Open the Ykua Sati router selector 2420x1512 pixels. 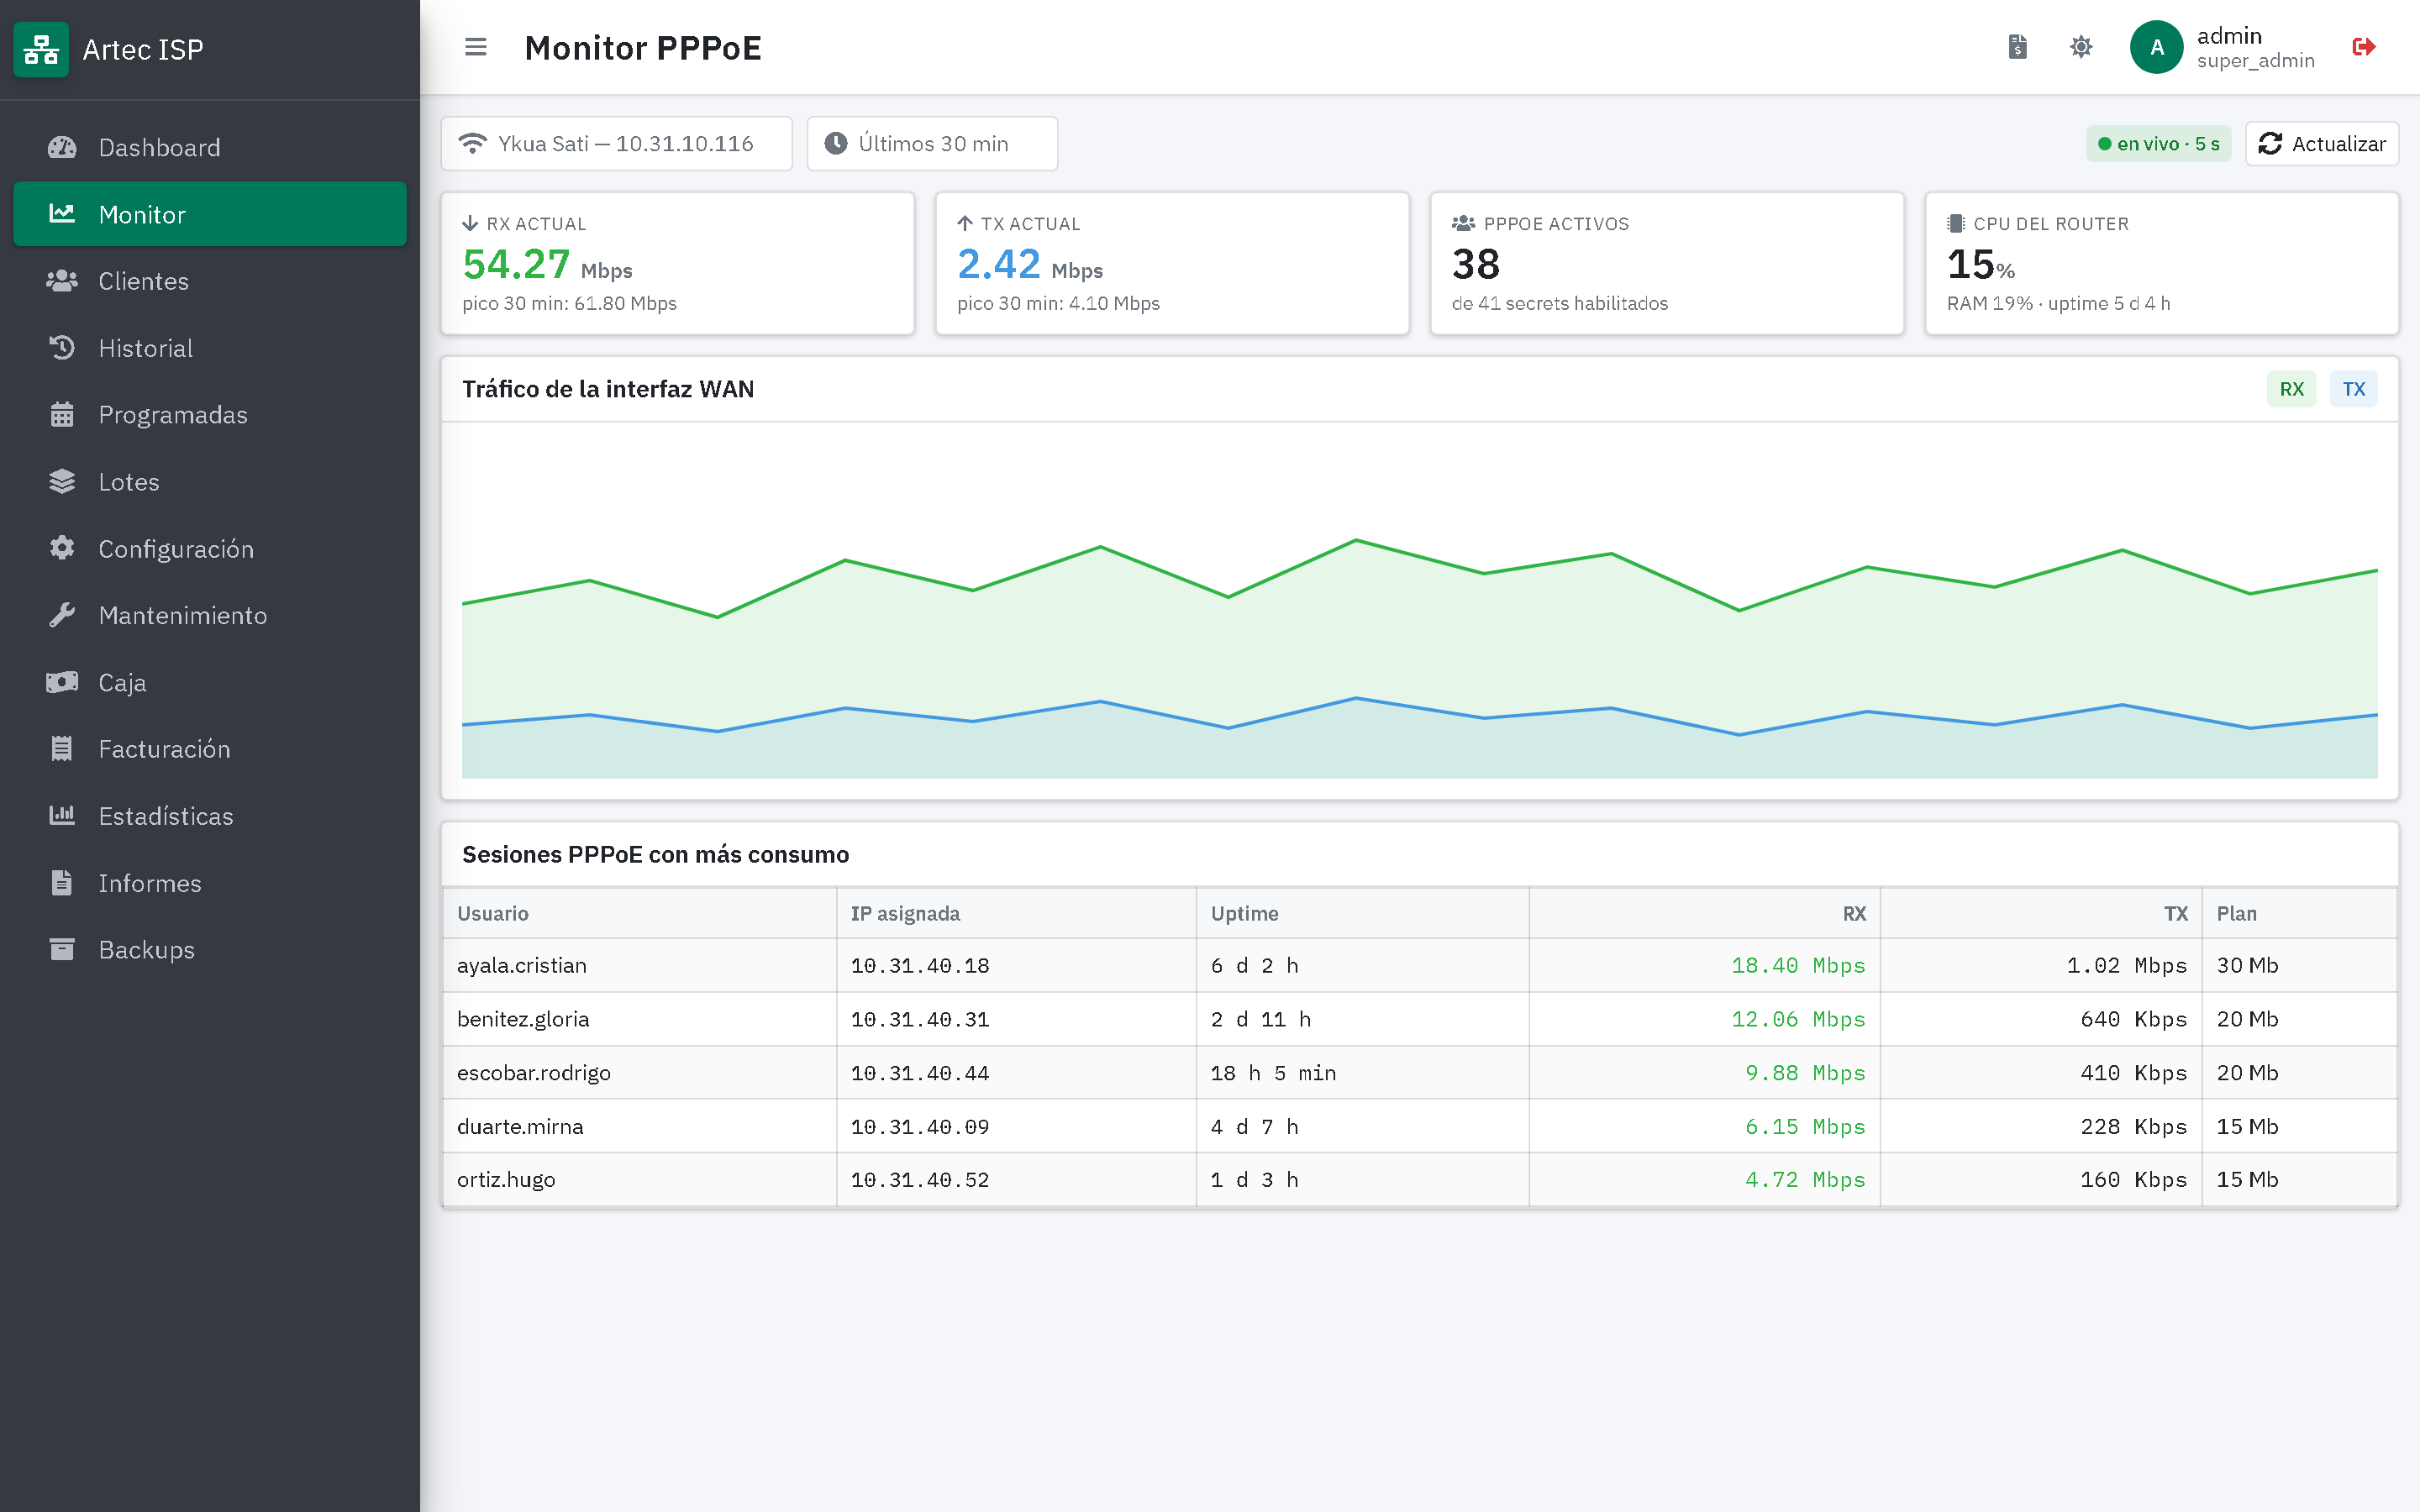point(617,144)
